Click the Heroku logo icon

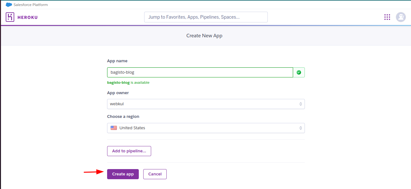click(10, 17)
